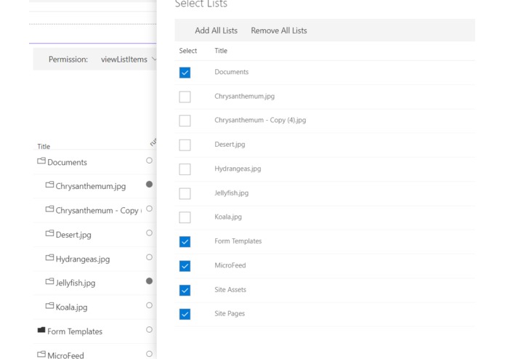Click the MicroFeed title in Select Lists
The height and width of the screenshot is (359, 505).
coord(230,265)
